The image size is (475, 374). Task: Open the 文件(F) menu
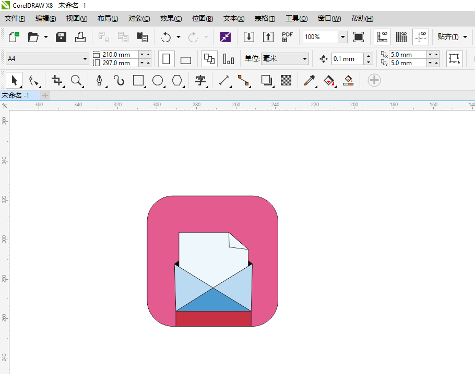(x=15, y=18)
